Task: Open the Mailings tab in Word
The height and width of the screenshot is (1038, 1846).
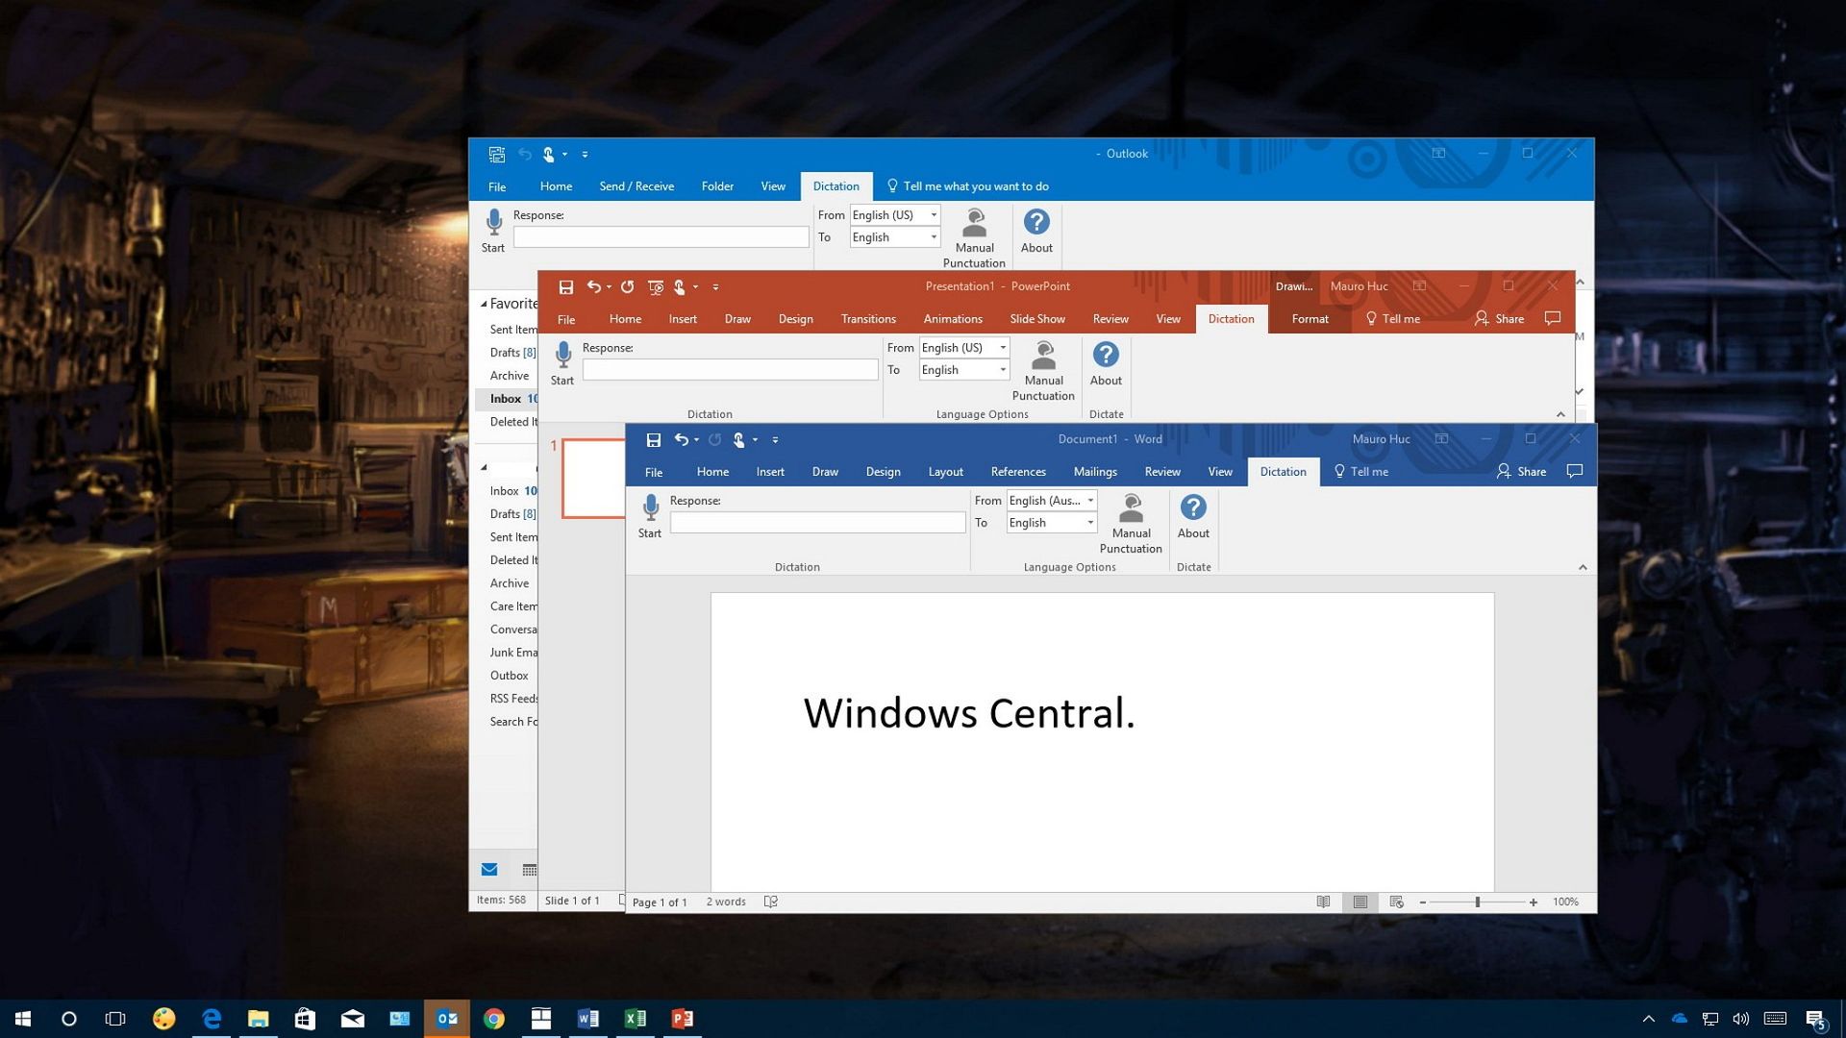Action: tap(1094, 472)
